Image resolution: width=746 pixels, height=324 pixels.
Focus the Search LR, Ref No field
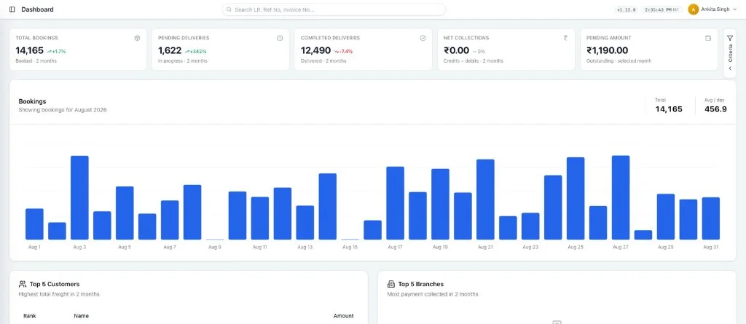click(334, 9)
